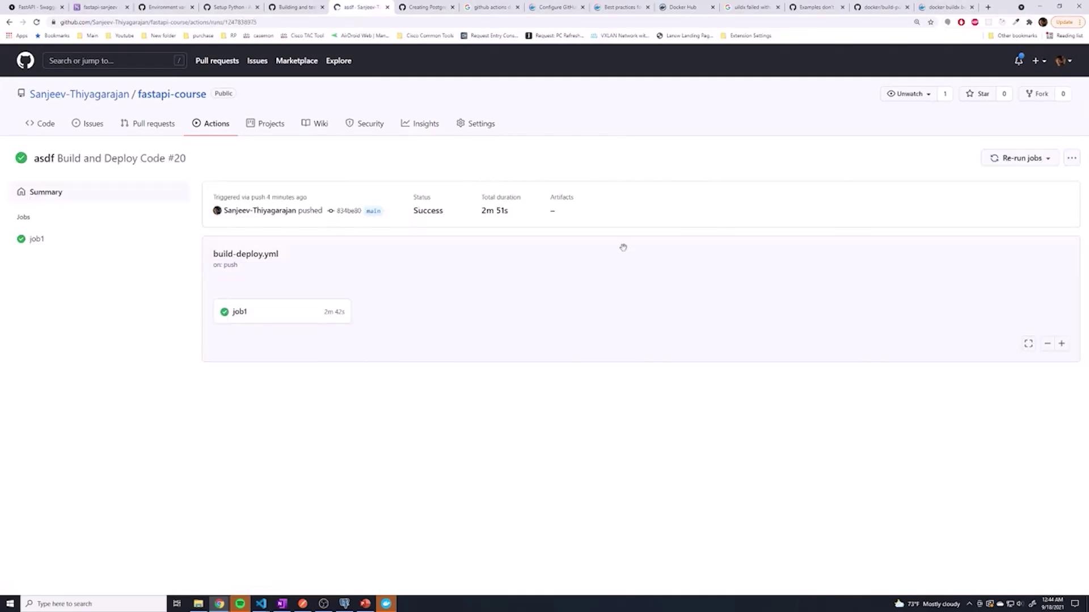Open the notifications bell icon

(1019, 60)
